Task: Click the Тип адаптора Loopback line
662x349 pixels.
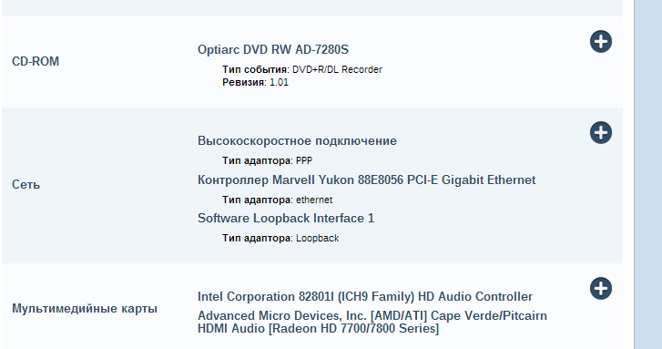Action: click(280, 238)
